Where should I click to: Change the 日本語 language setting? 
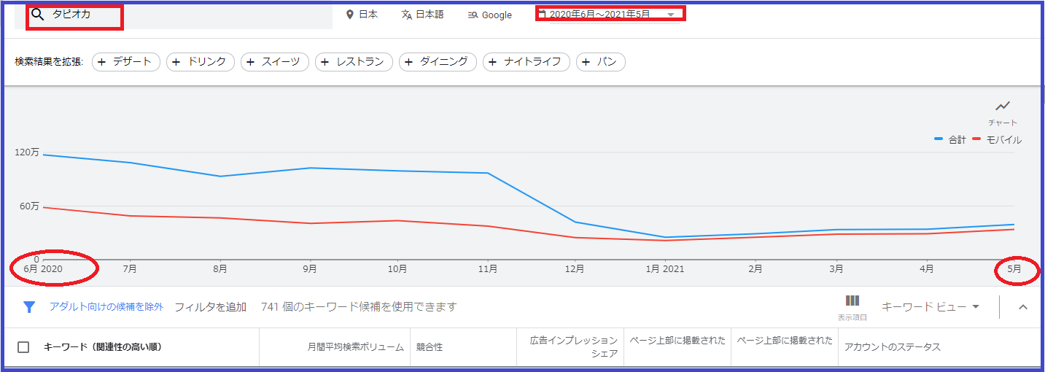[422, 15]
